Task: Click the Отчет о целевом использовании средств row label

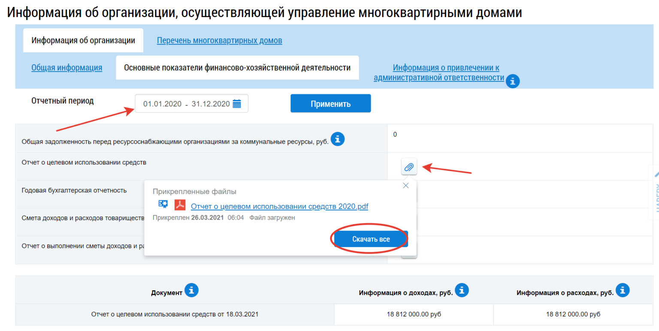Action: pos(84,162)
